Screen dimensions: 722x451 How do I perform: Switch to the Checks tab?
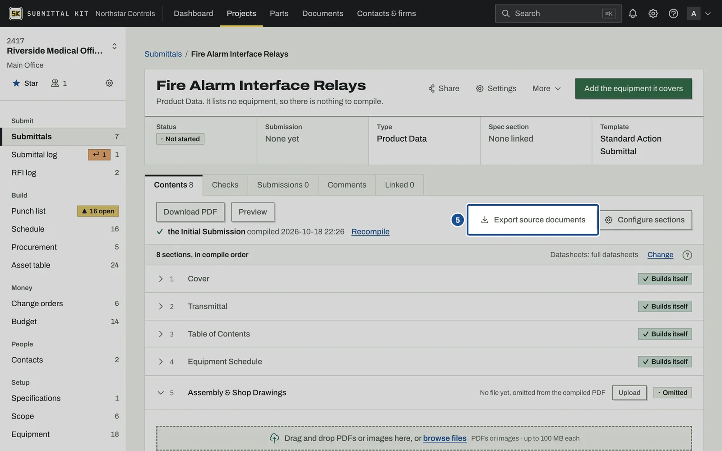[225, 185]
